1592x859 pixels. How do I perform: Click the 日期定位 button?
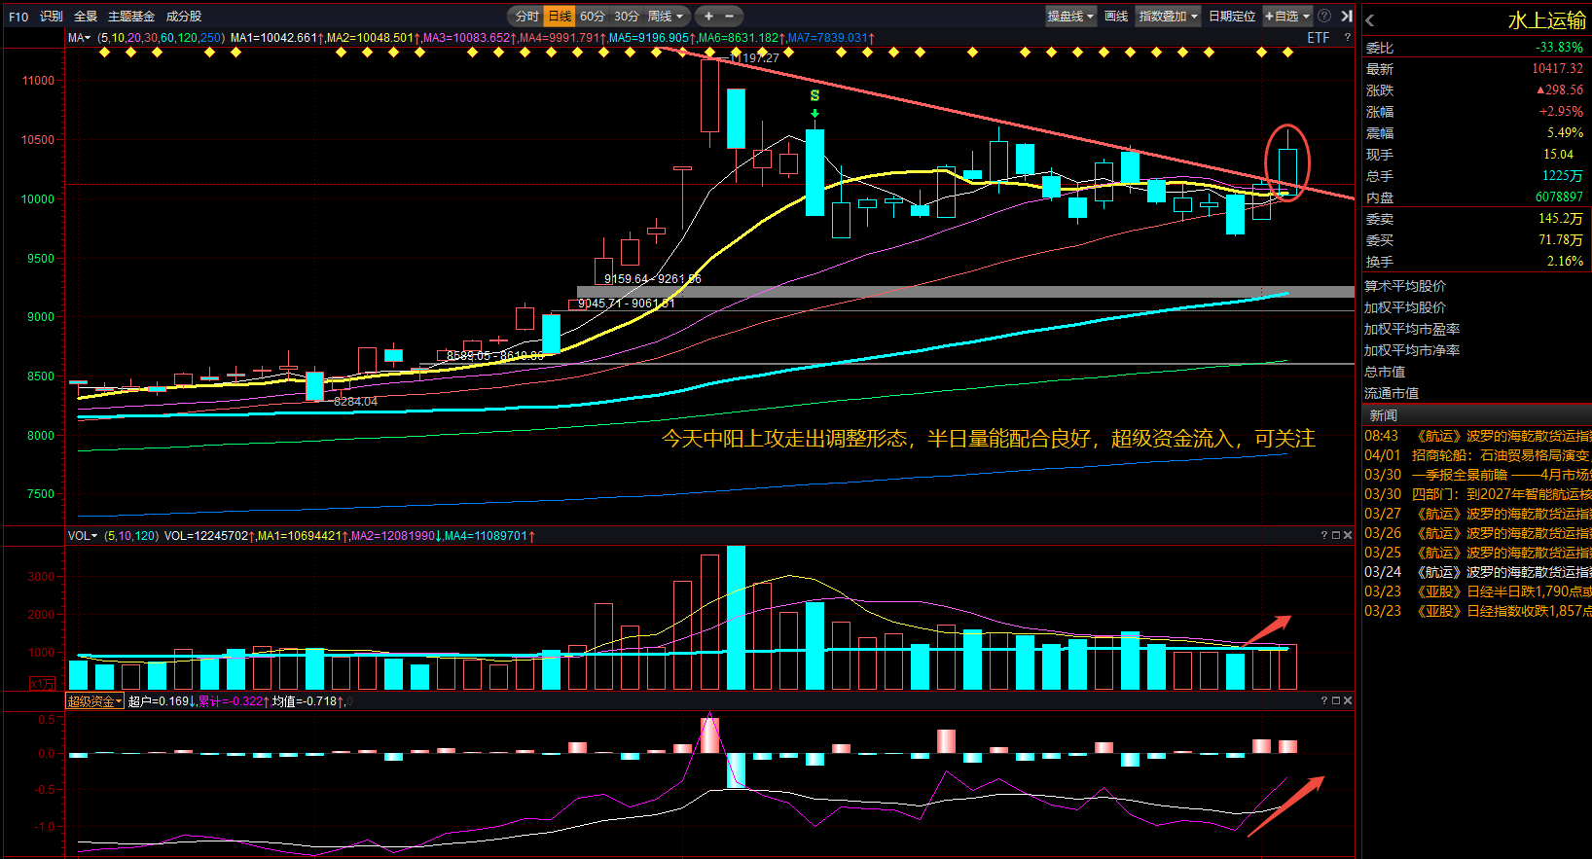coord(1232,16)
